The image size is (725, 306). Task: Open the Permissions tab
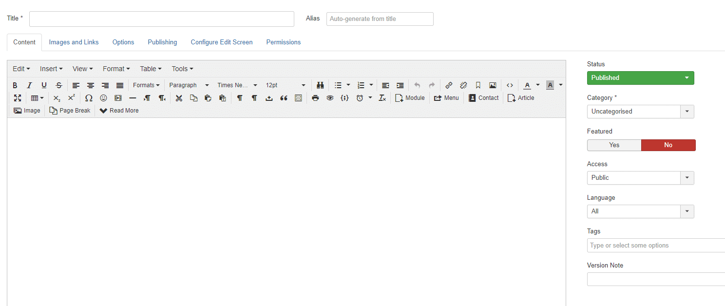(283, 42)
